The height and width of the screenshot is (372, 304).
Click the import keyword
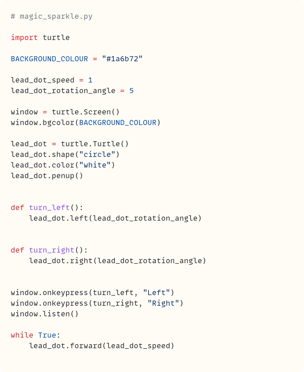(24, 38)
